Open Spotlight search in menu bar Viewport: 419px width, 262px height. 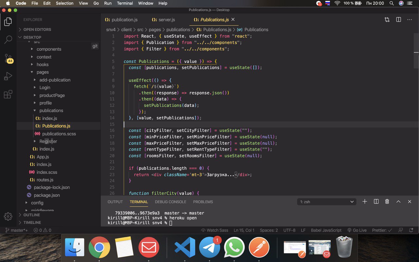point(392,3)
